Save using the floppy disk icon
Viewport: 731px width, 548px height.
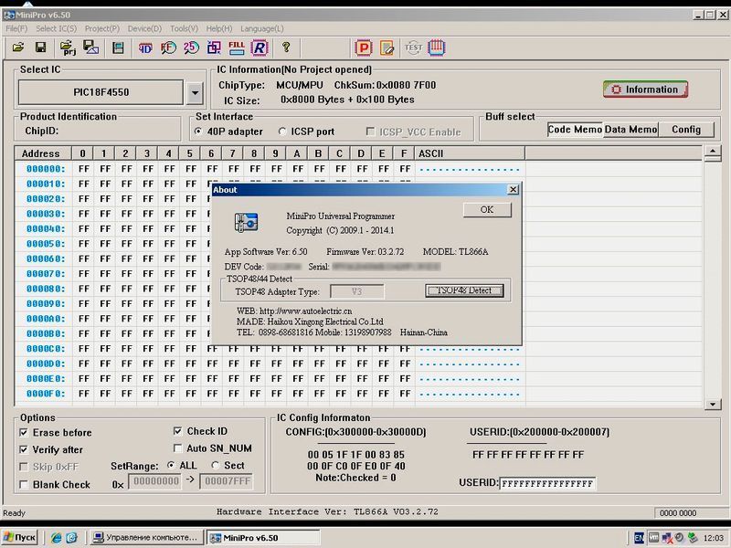(40, 47)
